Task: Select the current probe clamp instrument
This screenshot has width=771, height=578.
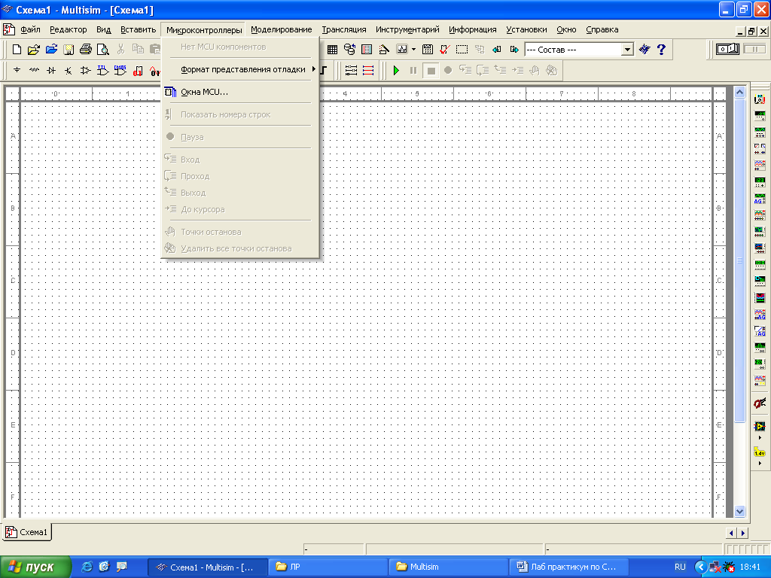Action: click(760, 403)
